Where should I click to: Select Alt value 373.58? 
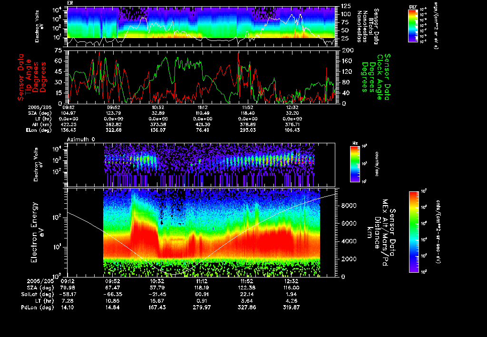point(158,125)
